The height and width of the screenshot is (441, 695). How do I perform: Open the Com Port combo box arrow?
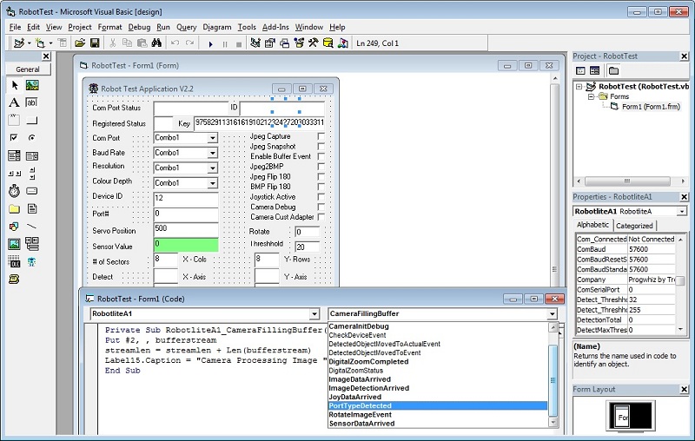pyautogui.click(x=213, y=138)
